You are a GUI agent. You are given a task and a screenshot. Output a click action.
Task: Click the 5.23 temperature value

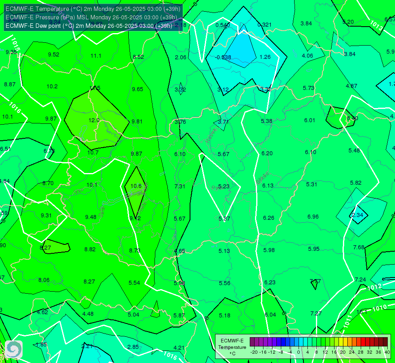[224, 186]
